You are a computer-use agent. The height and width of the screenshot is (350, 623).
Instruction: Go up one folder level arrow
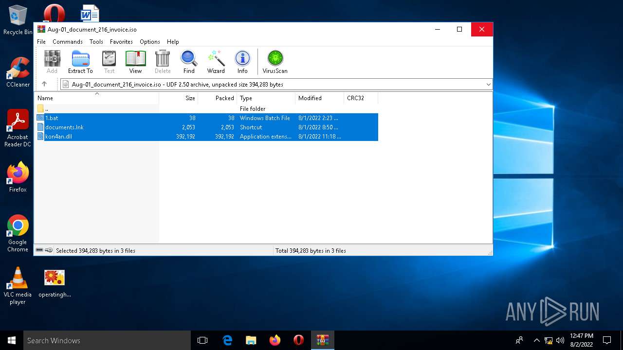tap(44, 84)
